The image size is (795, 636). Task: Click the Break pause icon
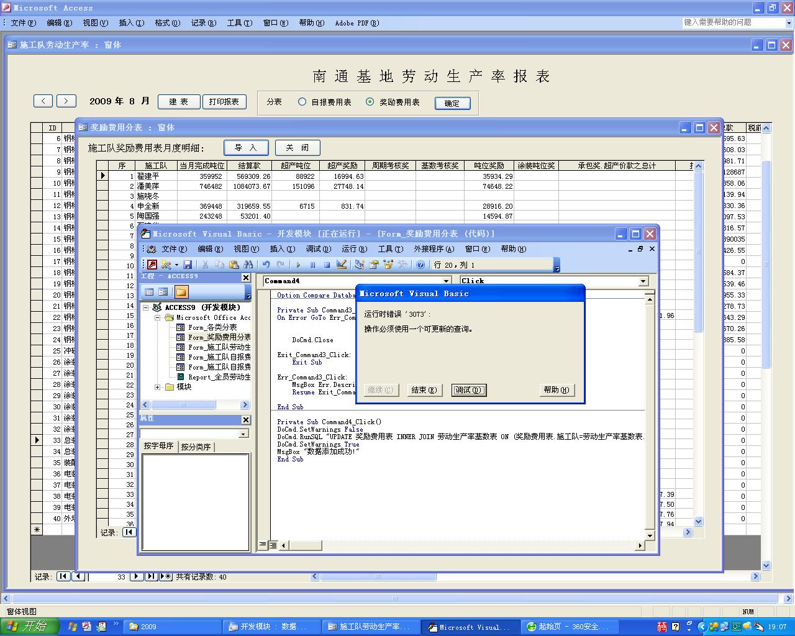coord(312,265)
